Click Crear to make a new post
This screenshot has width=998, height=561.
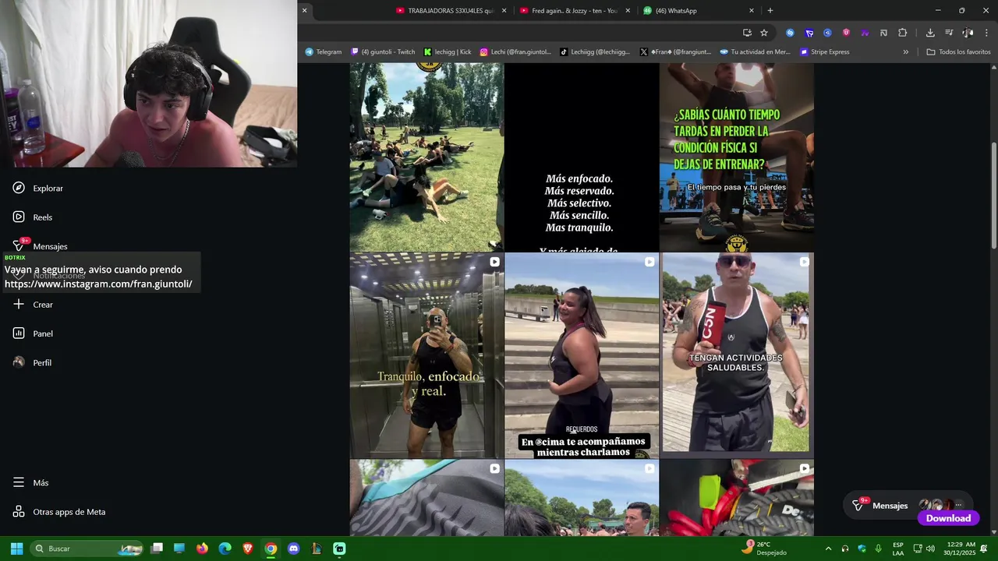pyautogui.click(x=33, y=305)
